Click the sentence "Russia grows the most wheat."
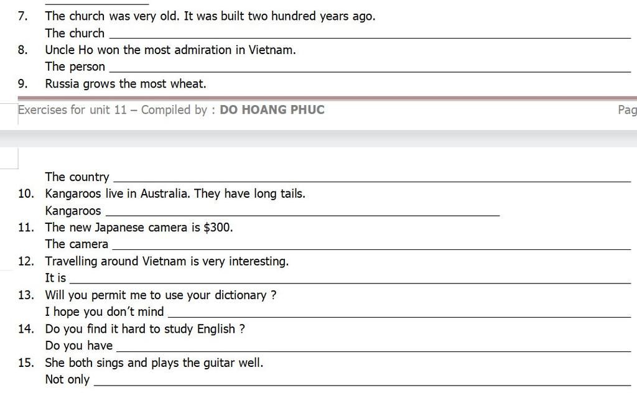 coord(126,83)
